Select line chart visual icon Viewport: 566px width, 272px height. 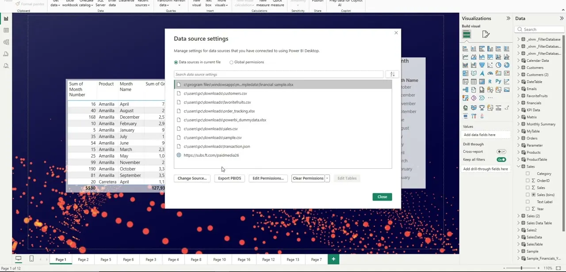coord(465,57)
